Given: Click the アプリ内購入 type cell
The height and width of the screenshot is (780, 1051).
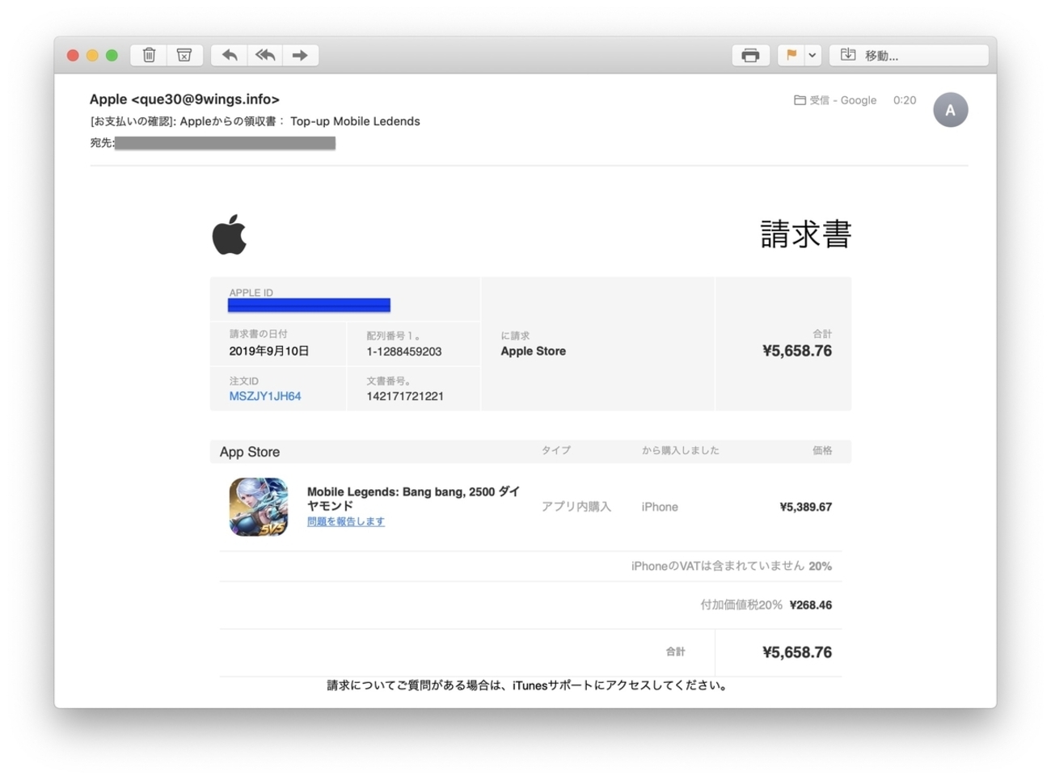Looking at the screenshot, I should 576,507.
